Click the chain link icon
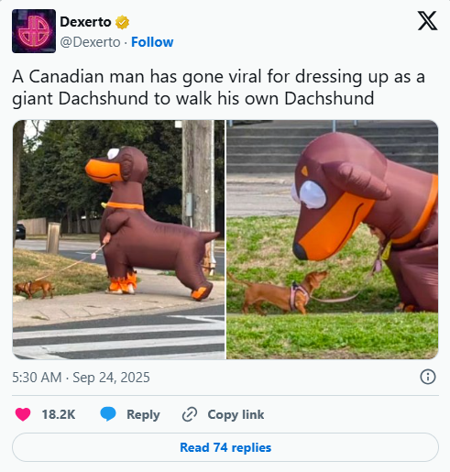 [x=190, y=414]
